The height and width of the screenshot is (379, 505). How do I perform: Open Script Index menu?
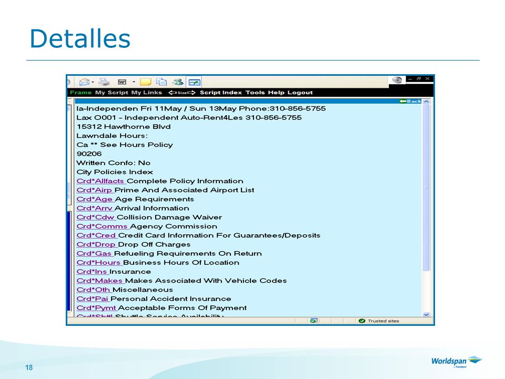coord(220,93)
